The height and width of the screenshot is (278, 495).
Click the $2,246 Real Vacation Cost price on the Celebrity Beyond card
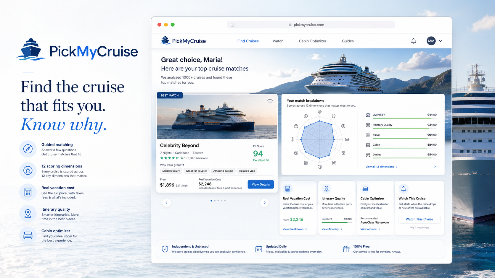(x=205, y=184)
